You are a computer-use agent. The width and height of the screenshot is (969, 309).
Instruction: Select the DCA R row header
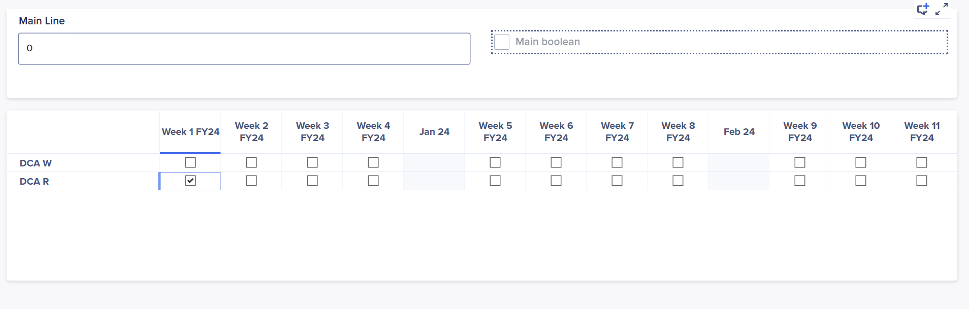coord(35,181)
